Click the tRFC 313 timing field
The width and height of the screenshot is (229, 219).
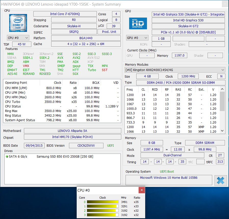(220, 162)
